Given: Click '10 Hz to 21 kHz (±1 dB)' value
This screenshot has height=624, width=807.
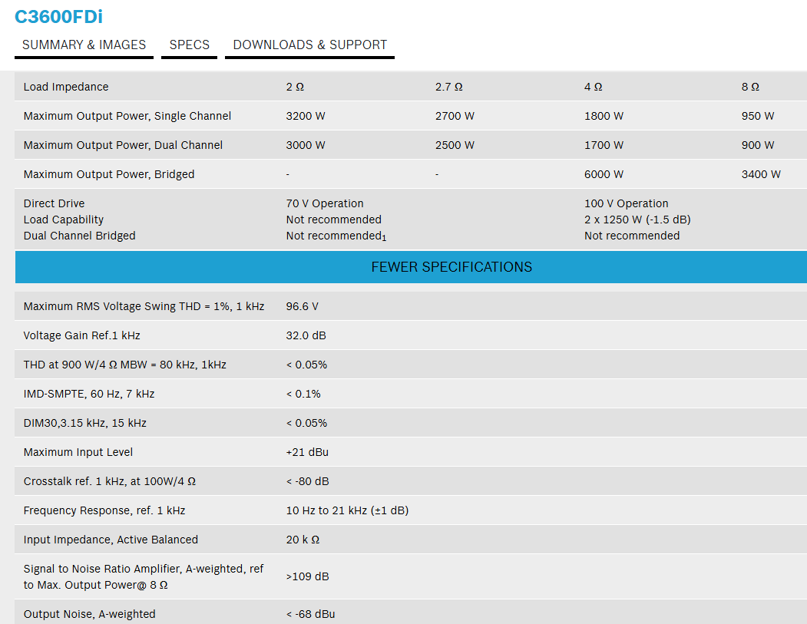Looking at the screenshot, I should (x=347, y=511).
